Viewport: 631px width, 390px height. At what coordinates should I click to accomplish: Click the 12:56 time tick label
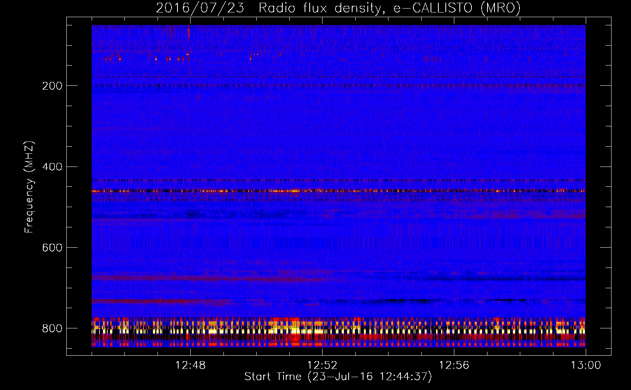pos(454,365)
